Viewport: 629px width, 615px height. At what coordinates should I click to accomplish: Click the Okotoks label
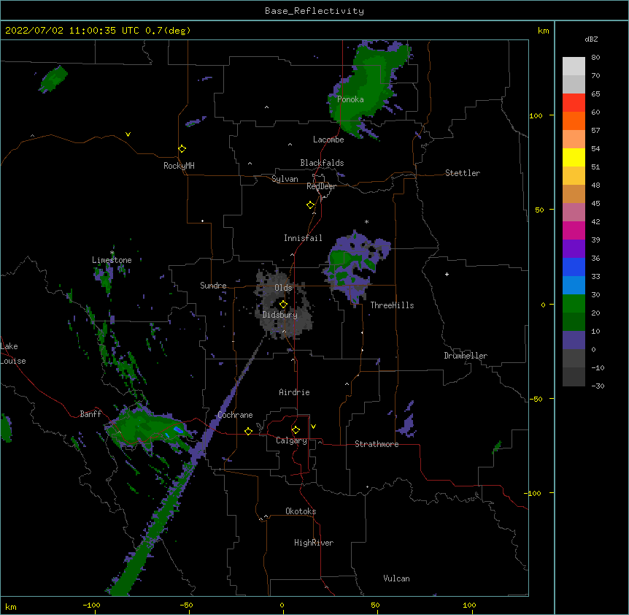click(301, 511)
